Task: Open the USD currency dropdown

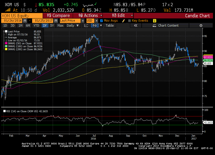Action: (96, 21)
